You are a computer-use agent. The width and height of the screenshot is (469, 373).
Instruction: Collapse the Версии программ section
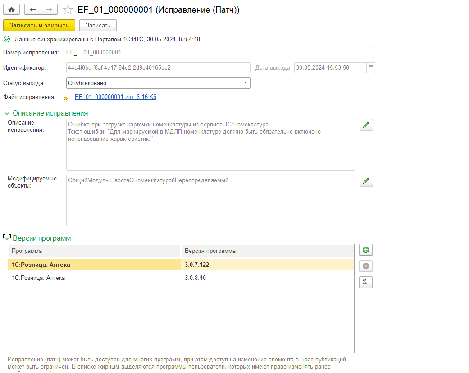[7, 238]
